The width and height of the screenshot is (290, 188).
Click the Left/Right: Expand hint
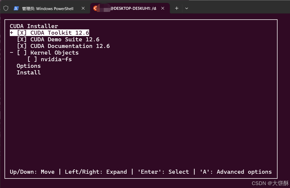coord(96,172)
